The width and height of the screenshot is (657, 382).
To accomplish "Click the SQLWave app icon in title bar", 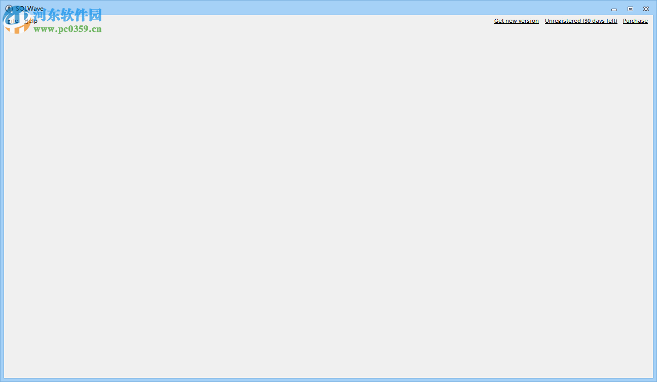I will (x=9, y=9).
